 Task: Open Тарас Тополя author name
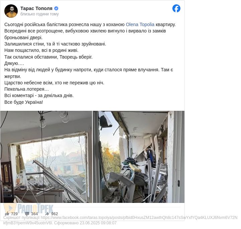pos(36,8)
